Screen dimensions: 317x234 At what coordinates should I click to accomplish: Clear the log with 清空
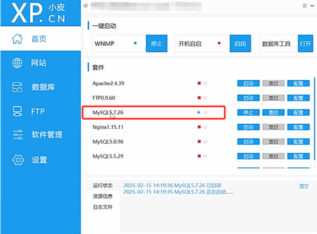pyautogui.click(x=304, y=186)
